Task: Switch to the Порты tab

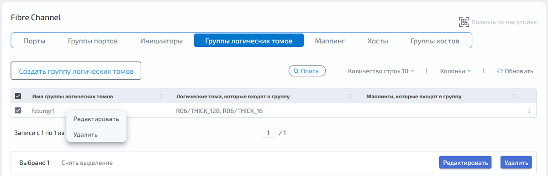Action: [35, 41]
